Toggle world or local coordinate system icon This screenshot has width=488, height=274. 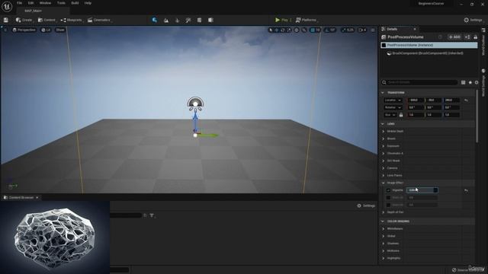pyautogui.click(x=297, y=30)
